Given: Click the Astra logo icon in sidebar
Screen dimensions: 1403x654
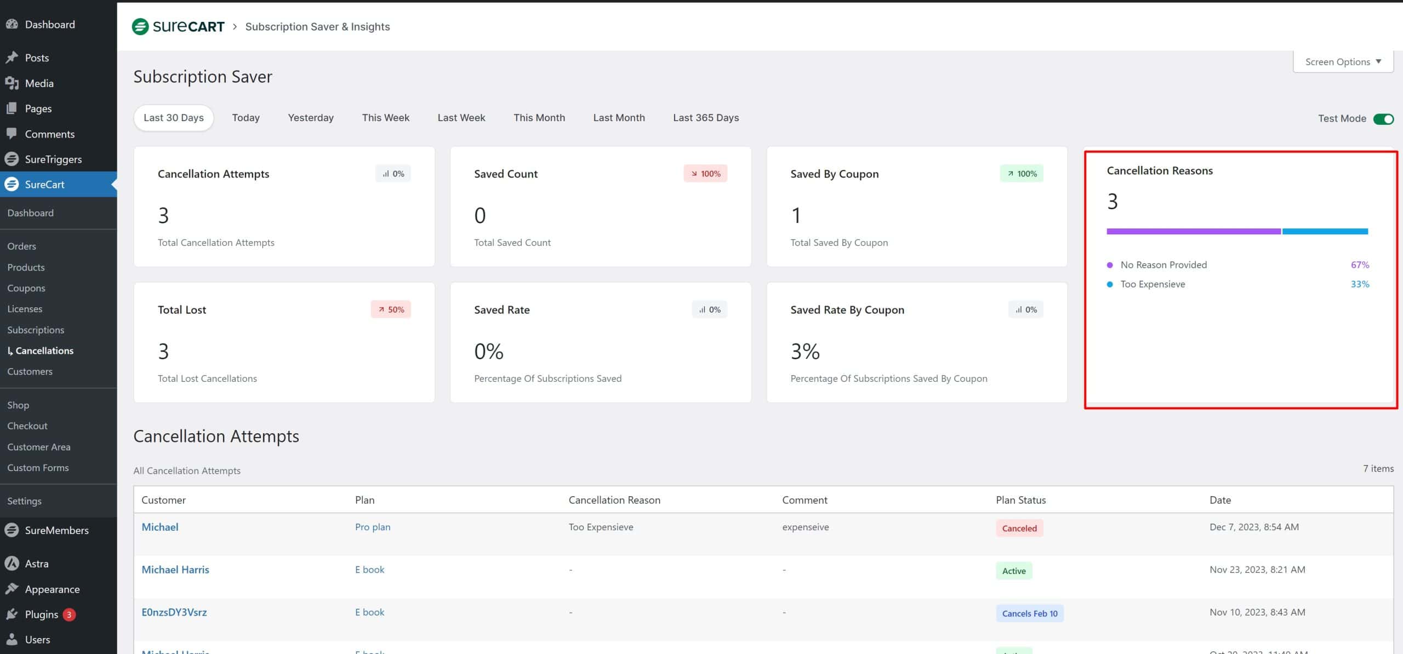Looking at the screenshot, I should pyautogui.click(x=12, y=563).
